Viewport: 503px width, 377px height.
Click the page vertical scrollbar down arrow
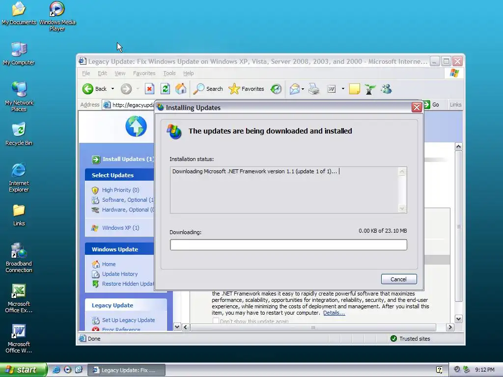point(459,319)
